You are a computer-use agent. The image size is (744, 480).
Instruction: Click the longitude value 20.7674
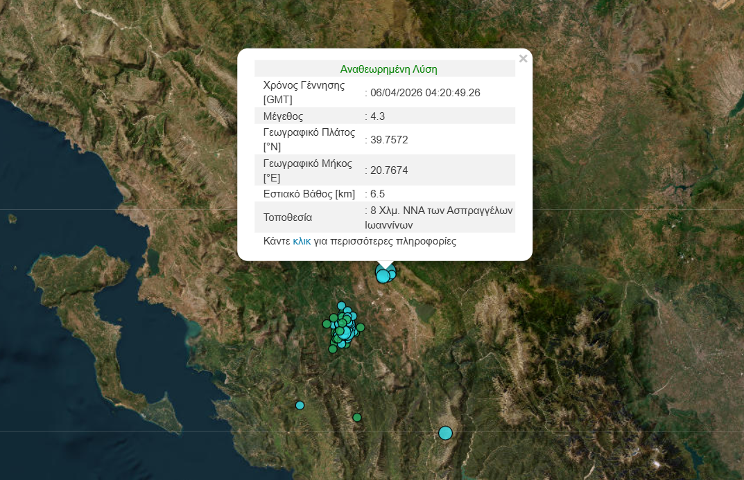(x=389, y=170)
